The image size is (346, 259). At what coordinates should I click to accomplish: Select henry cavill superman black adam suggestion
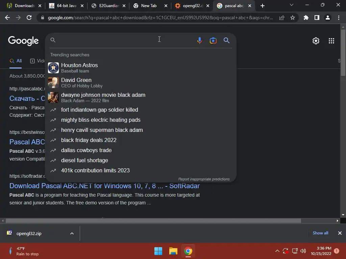pyautogui.click(x=141, y=130)
